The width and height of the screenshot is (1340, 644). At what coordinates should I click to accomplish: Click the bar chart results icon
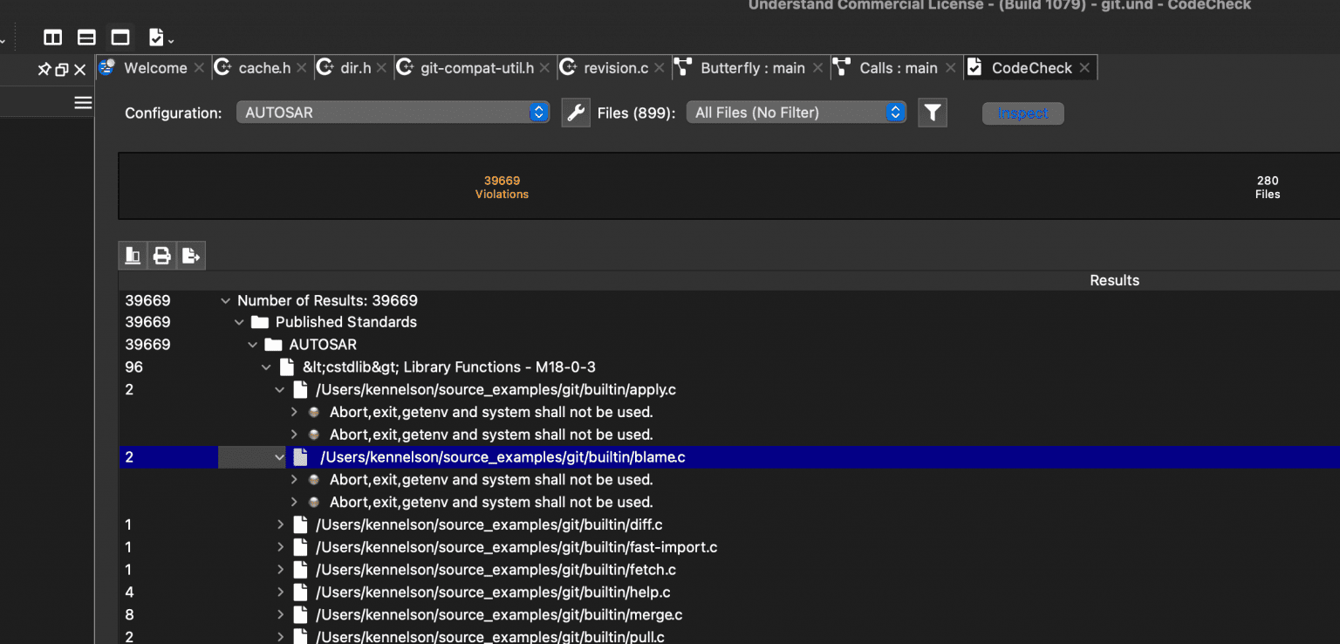point(133,255)
